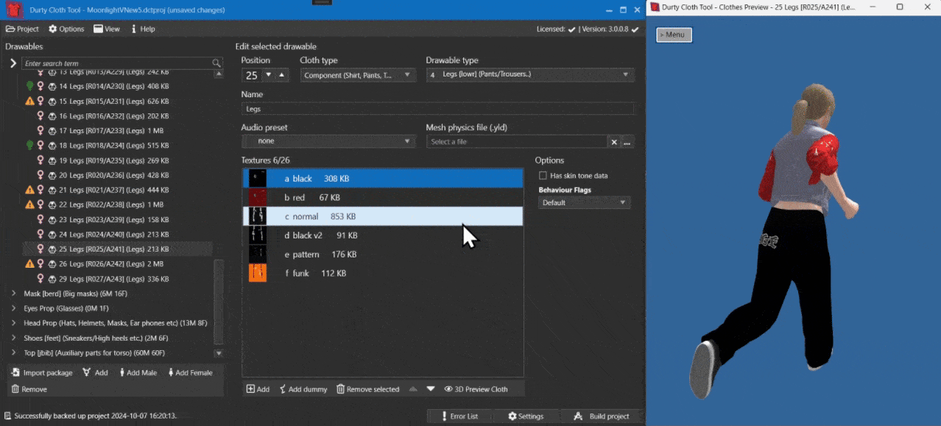Move selected texture down with arrow icon
Viewport: 941px width, 426px height.
tap(431, 389)
